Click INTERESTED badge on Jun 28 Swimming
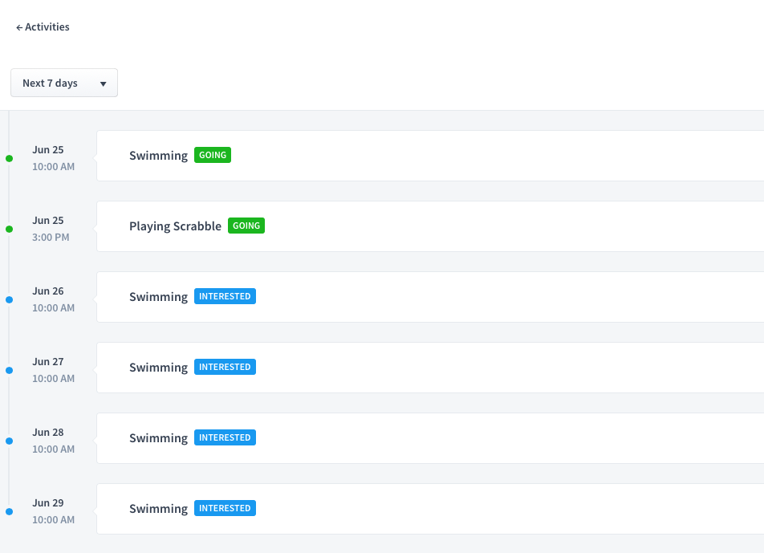This screenshot has width=764, height=553. (225, 437)
